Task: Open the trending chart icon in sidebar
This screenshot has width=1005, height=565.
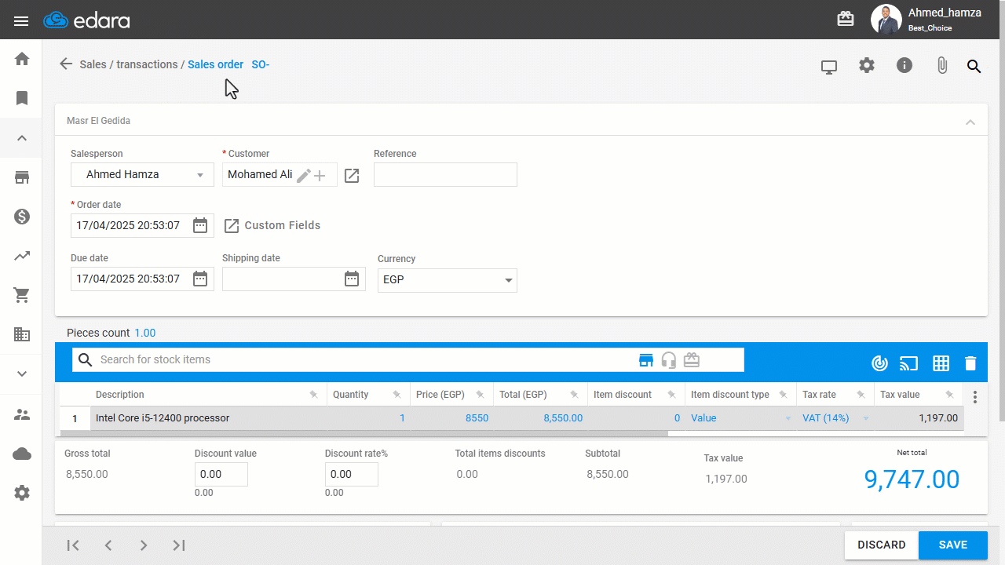Action: point(22,256)
